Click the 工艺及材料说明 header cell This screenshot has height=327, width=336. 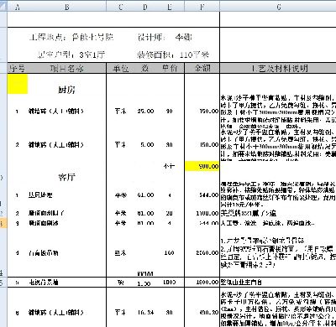click(278, 68)
